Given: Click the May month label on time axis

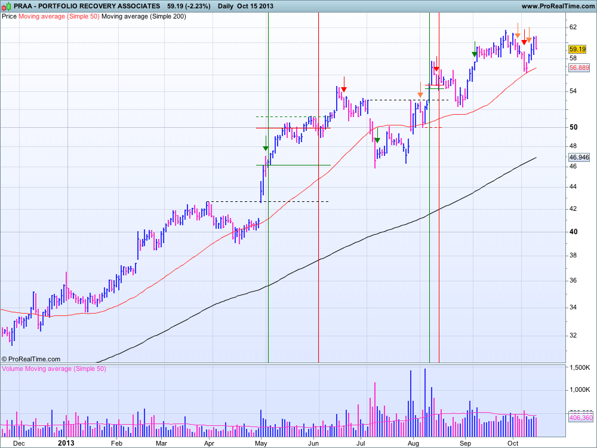Looking at the screenshot, I should 261,443.
